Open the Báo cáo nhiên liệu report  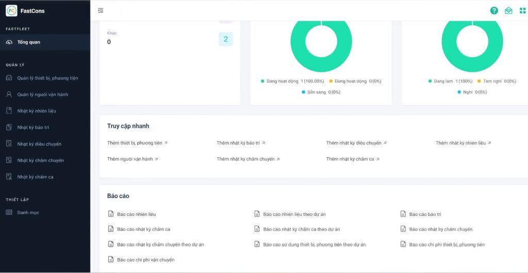pyautogui.click(x=136, y=214)
